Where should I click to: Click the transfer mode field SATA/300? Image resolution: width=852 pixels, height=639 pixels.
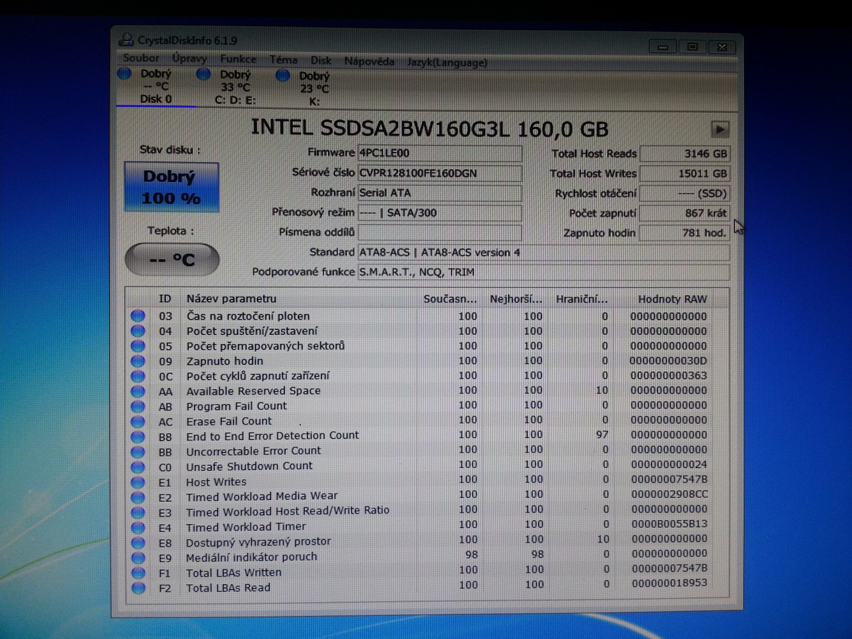(x=440, y=212)
